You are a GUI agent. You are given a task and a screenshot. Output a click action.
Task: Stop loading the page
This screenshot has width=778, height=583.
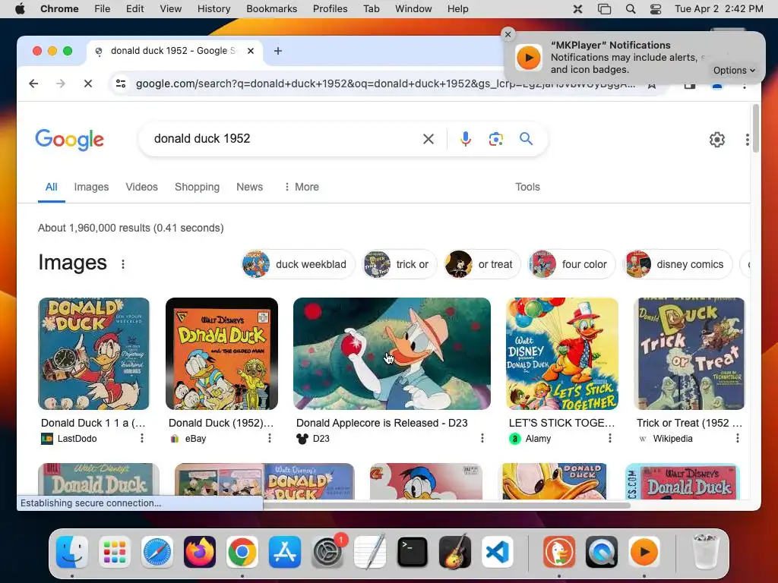[88, 84]
